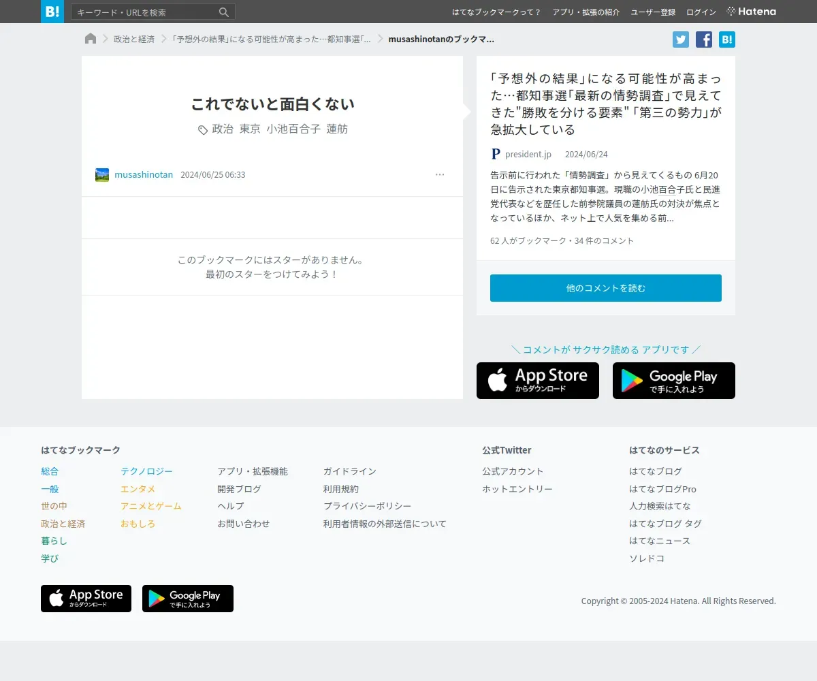
Task: Open the article headline in the right panel
Action: coord(606,104)
